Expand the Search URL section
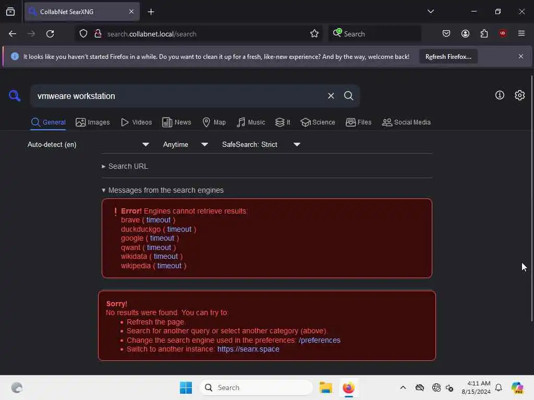The height and width of the screenshot is (400, 534). point(125,166)
